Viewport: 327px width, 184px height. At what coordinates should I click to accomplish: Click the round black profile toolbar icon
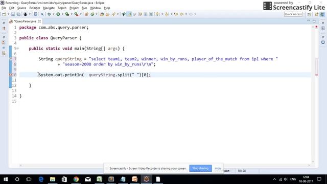tap(26, 14)
